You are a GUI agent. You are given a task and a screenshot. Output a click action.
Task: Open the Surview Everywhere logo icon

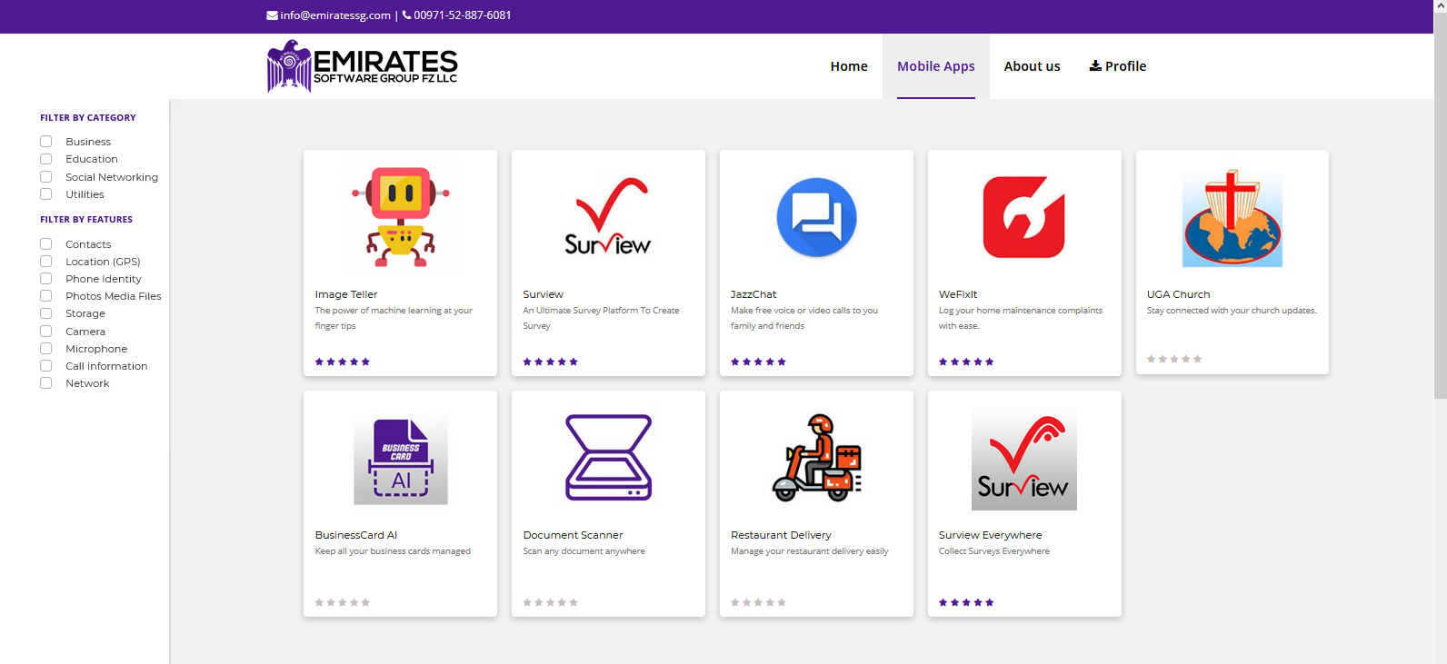pyautogui.click(x=1024, y=459)
